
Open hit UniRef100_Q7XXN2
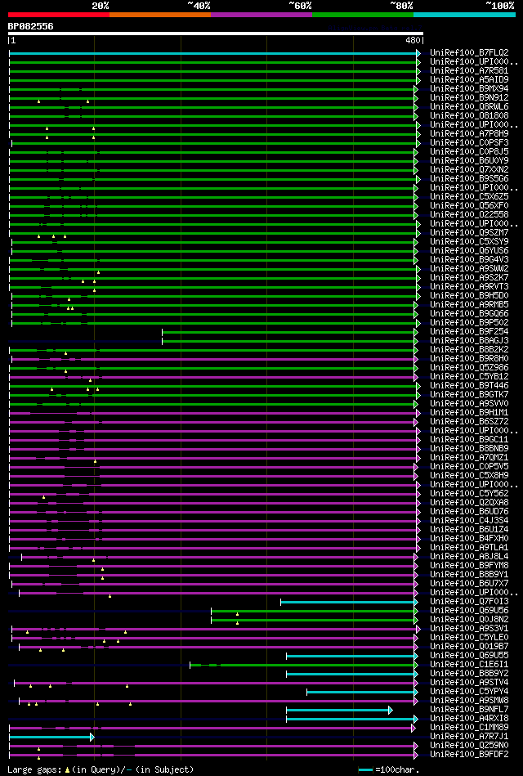469,170
